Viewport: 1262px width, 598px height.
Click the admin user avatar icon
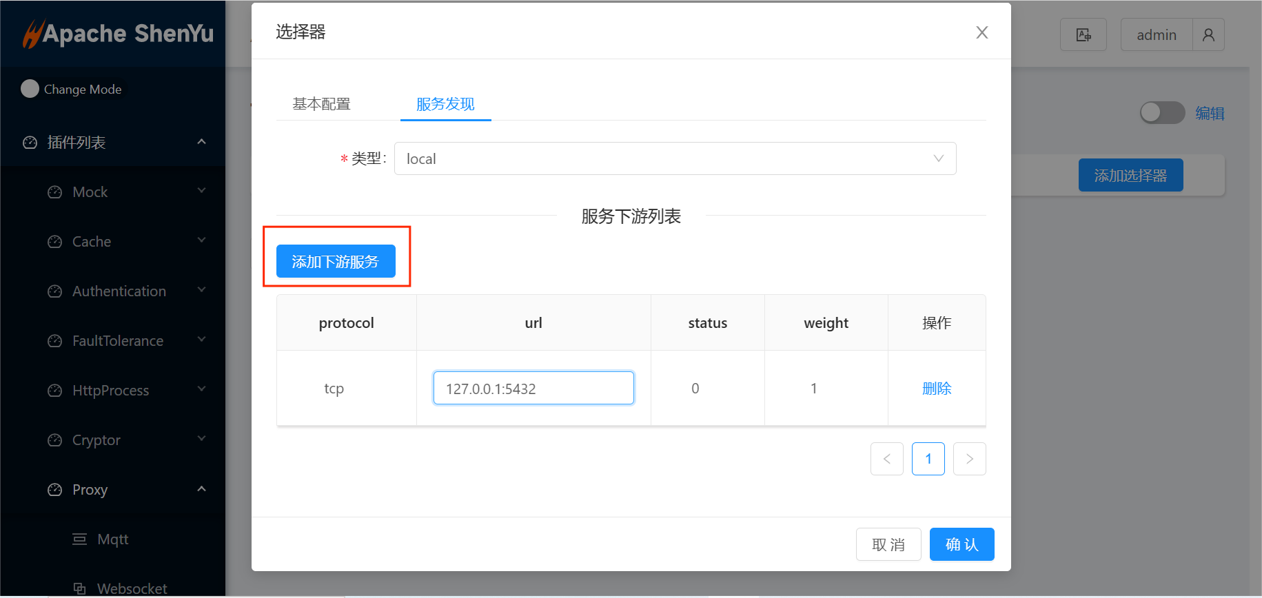(x=1208, y=34)
